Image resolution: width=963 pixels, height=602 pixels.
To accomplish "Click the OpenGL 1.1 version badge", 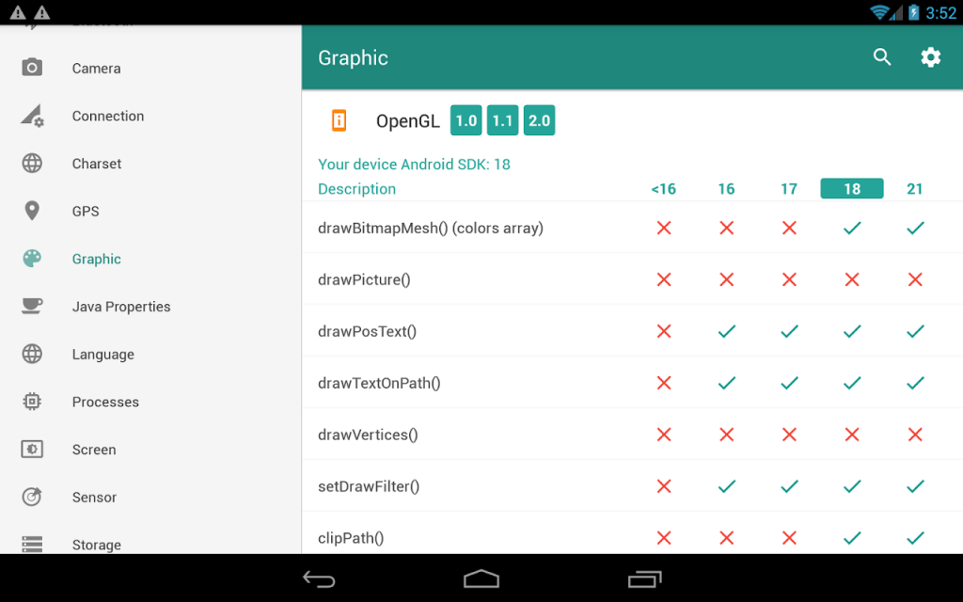I will point(502,120).
